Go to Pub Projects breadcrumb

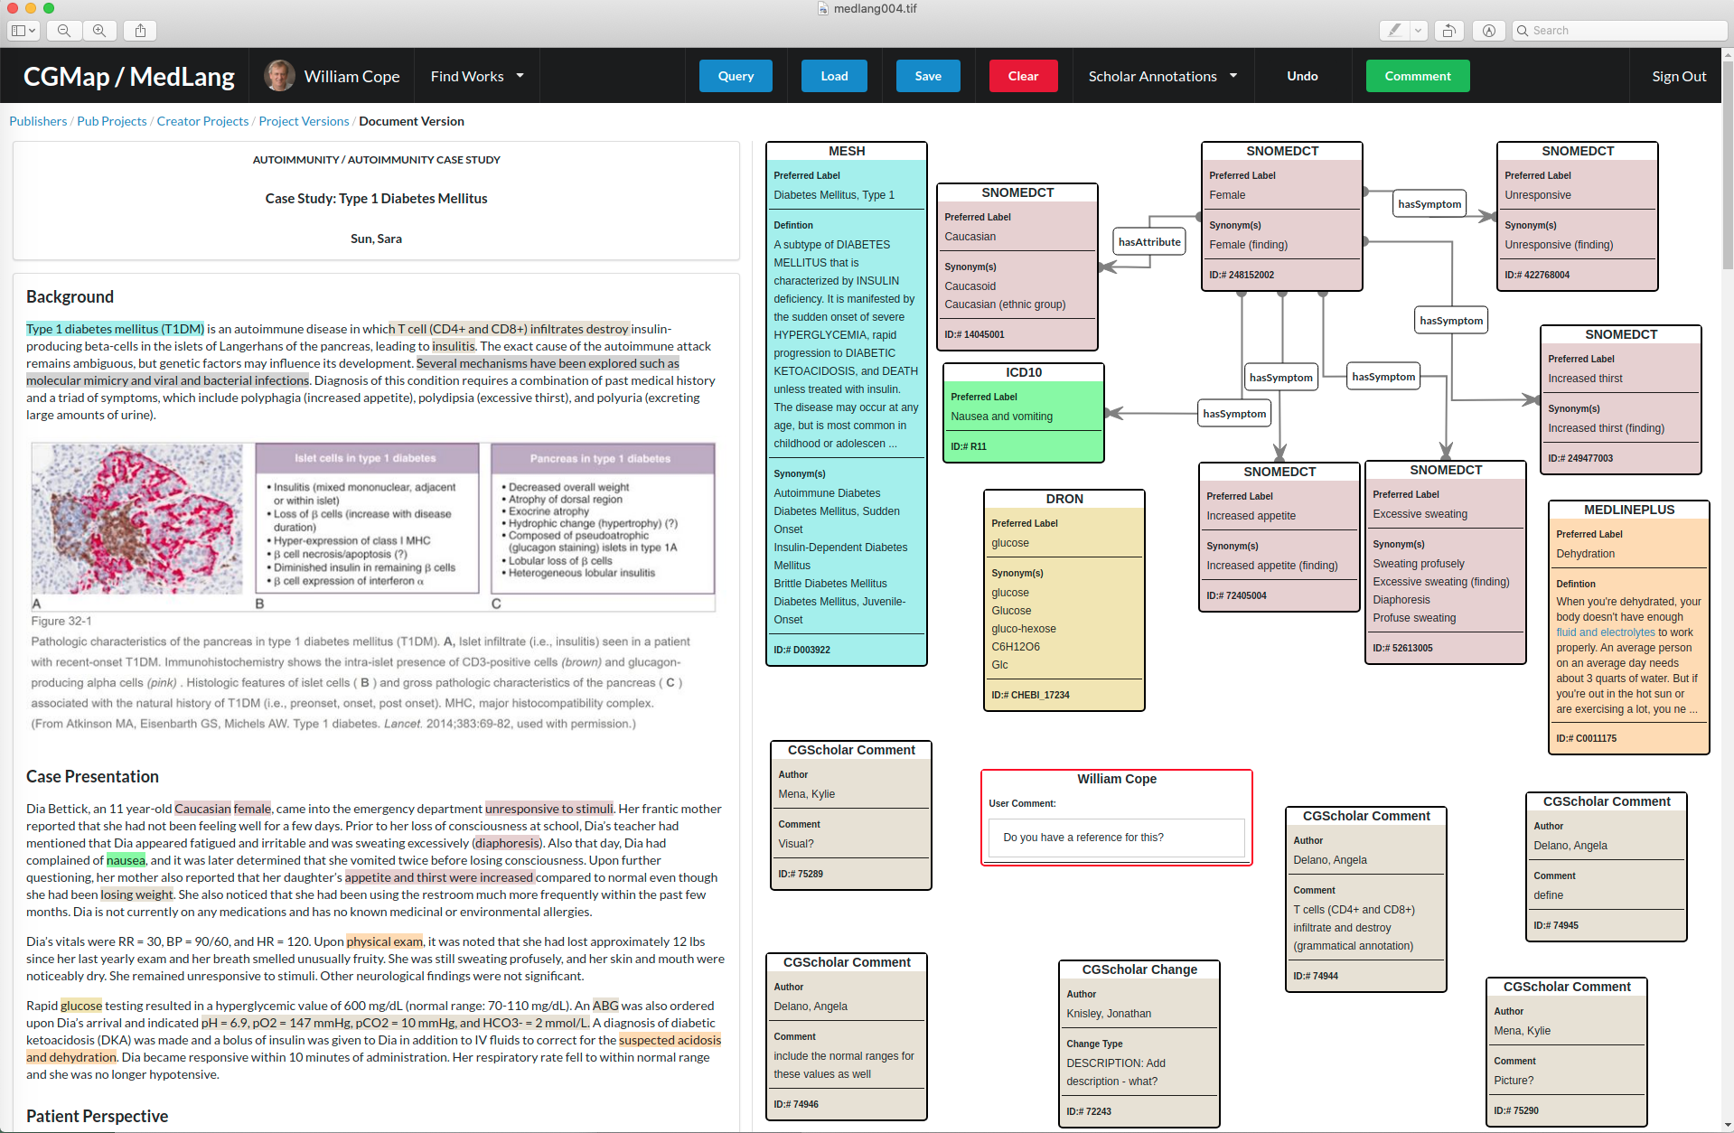click(x=112, y=121)
